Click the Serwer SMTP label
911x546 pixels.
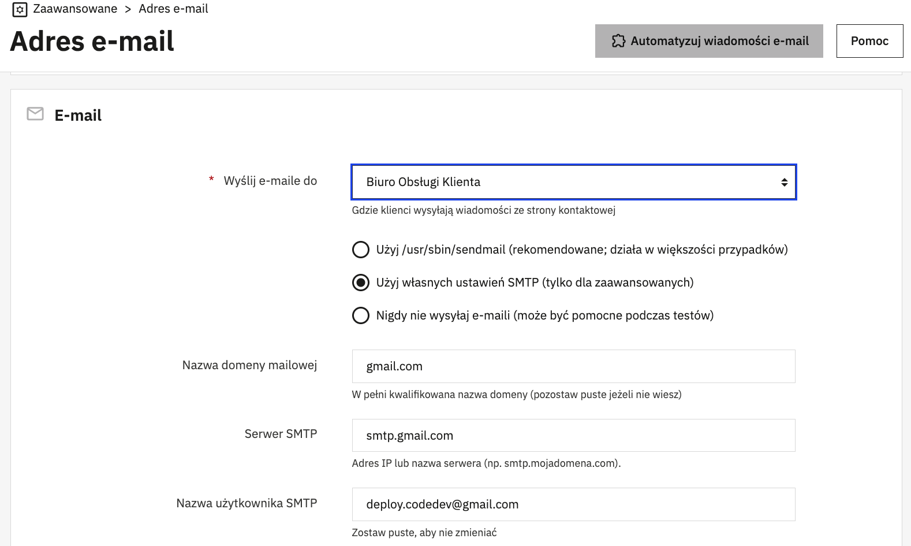pos(281,434)
